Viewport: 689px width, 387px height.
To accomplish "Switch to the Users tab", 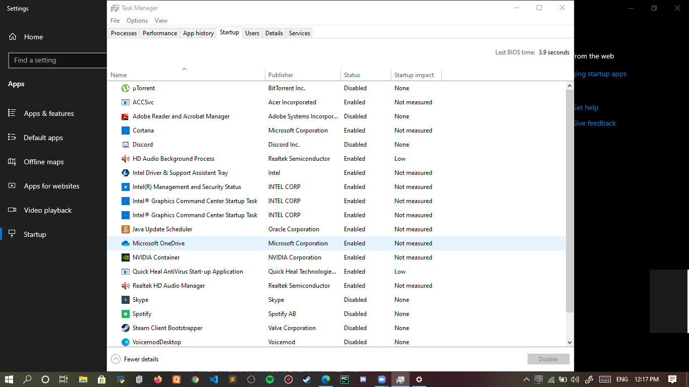I will (252, 33).
